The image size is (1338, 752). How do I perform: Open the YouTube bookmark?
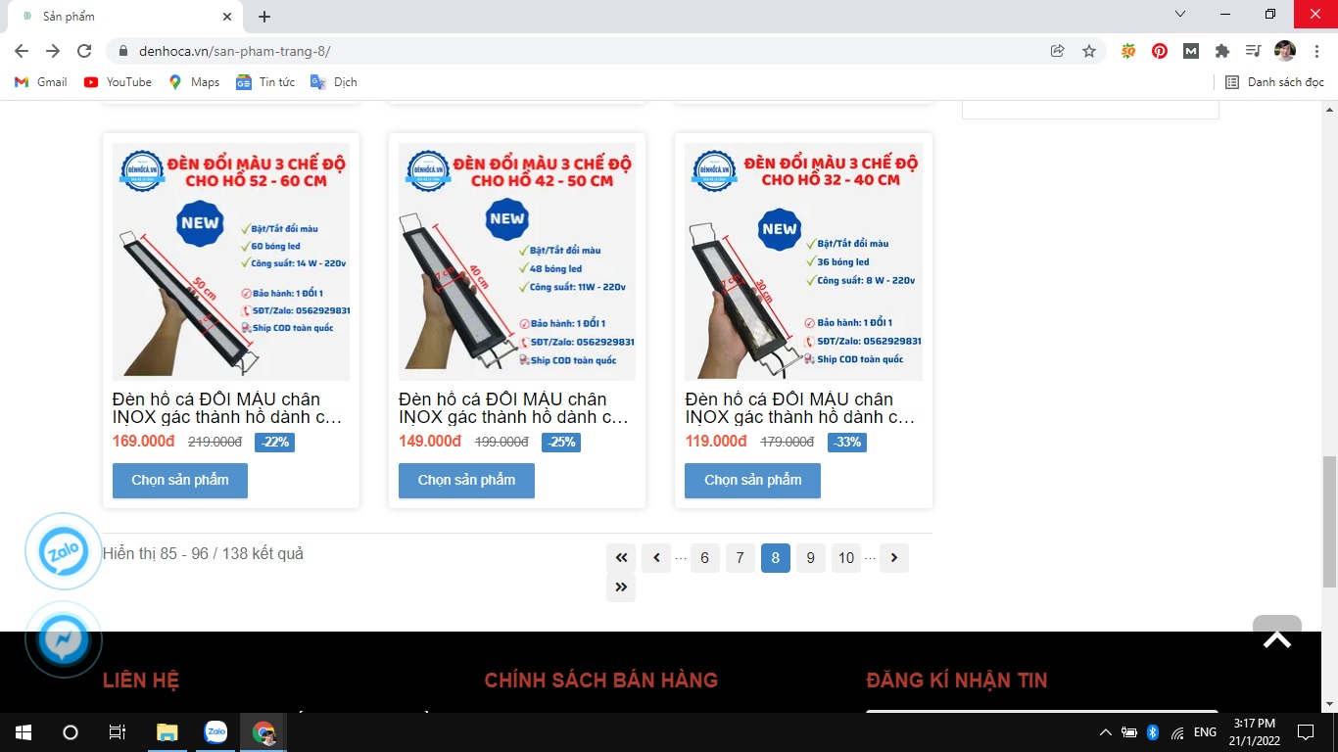119,82
